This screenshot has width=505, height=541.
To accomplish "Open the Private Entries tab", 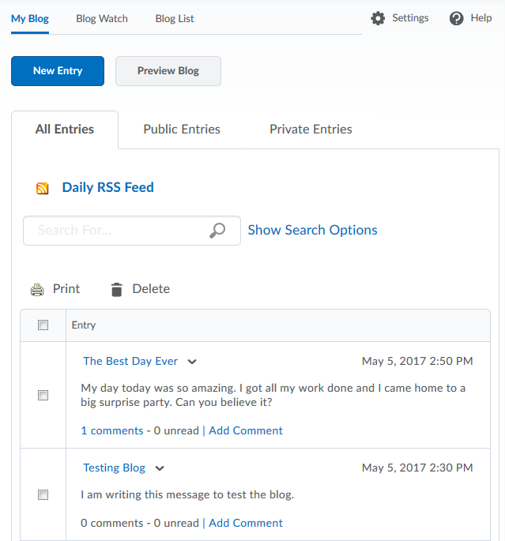I will [311, 130].
